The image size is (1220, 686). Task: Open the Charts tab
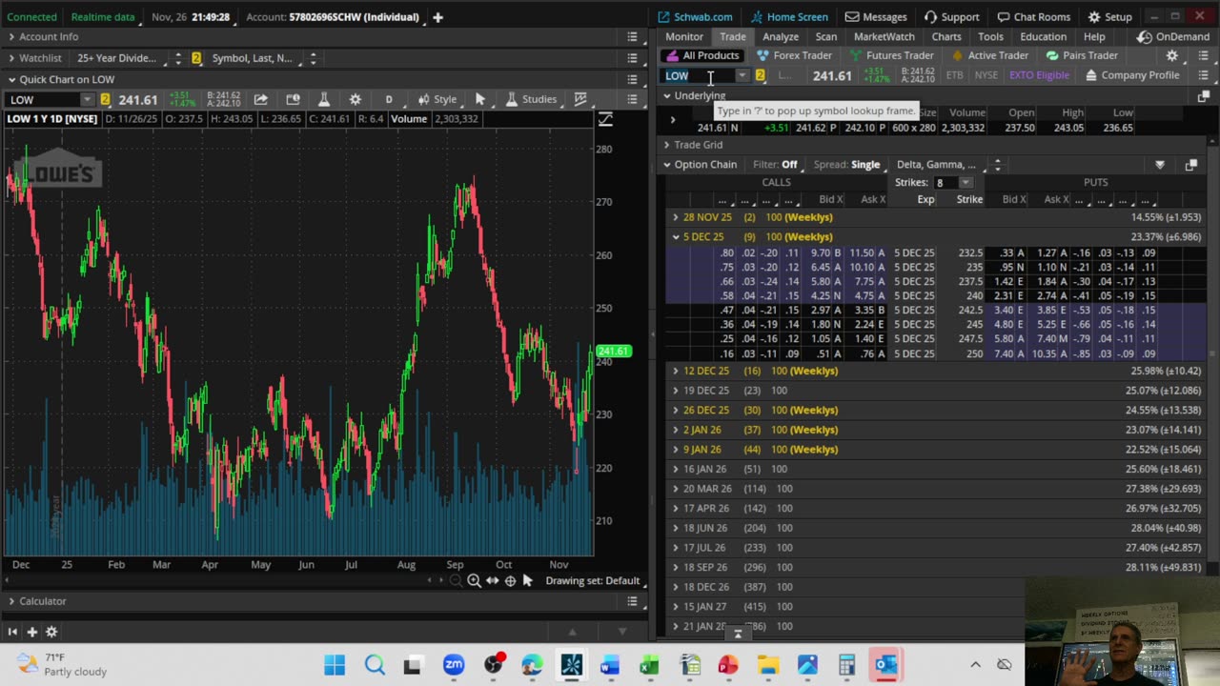point(946,36)
